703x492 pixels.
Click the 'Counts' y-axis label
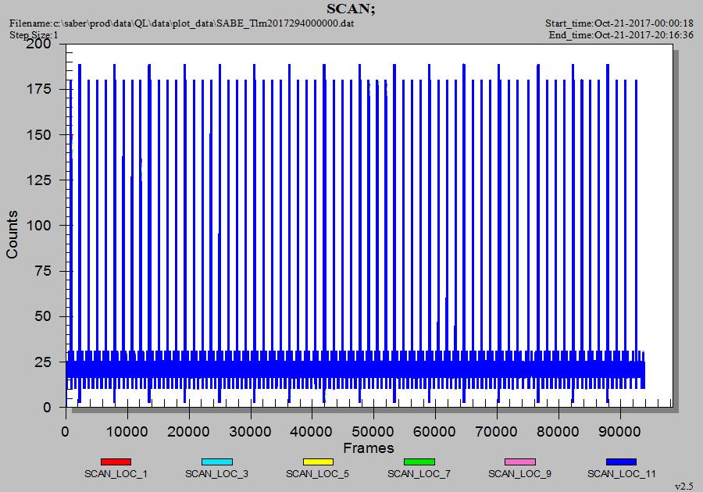pos(12,234)
